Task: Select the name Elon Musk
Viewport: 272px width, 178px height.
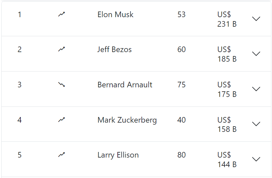Action: point(115,15)
